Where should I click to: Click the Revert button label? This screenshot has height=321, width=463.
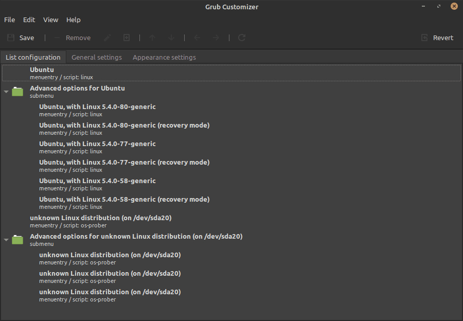(443, 38)
